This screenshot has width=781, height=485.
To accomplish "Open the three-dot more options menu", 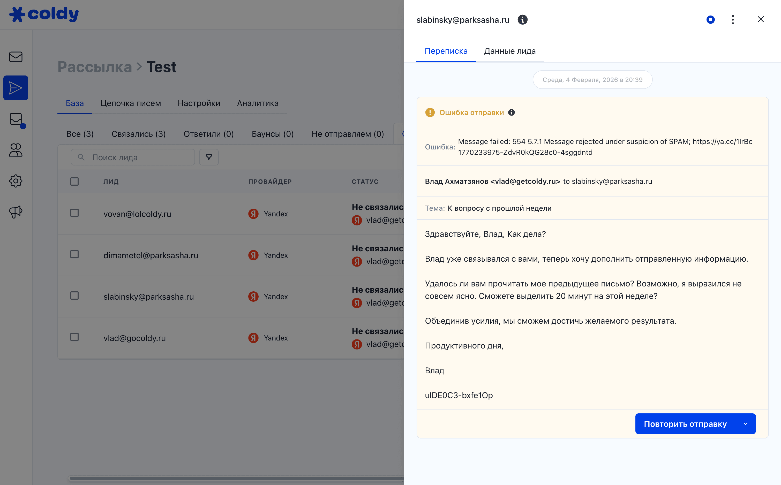I will [733, 20].
